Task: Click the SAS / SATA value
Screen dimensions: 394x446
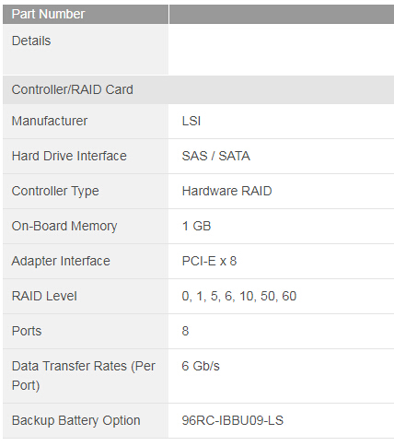Action: [x=216, y=156]
